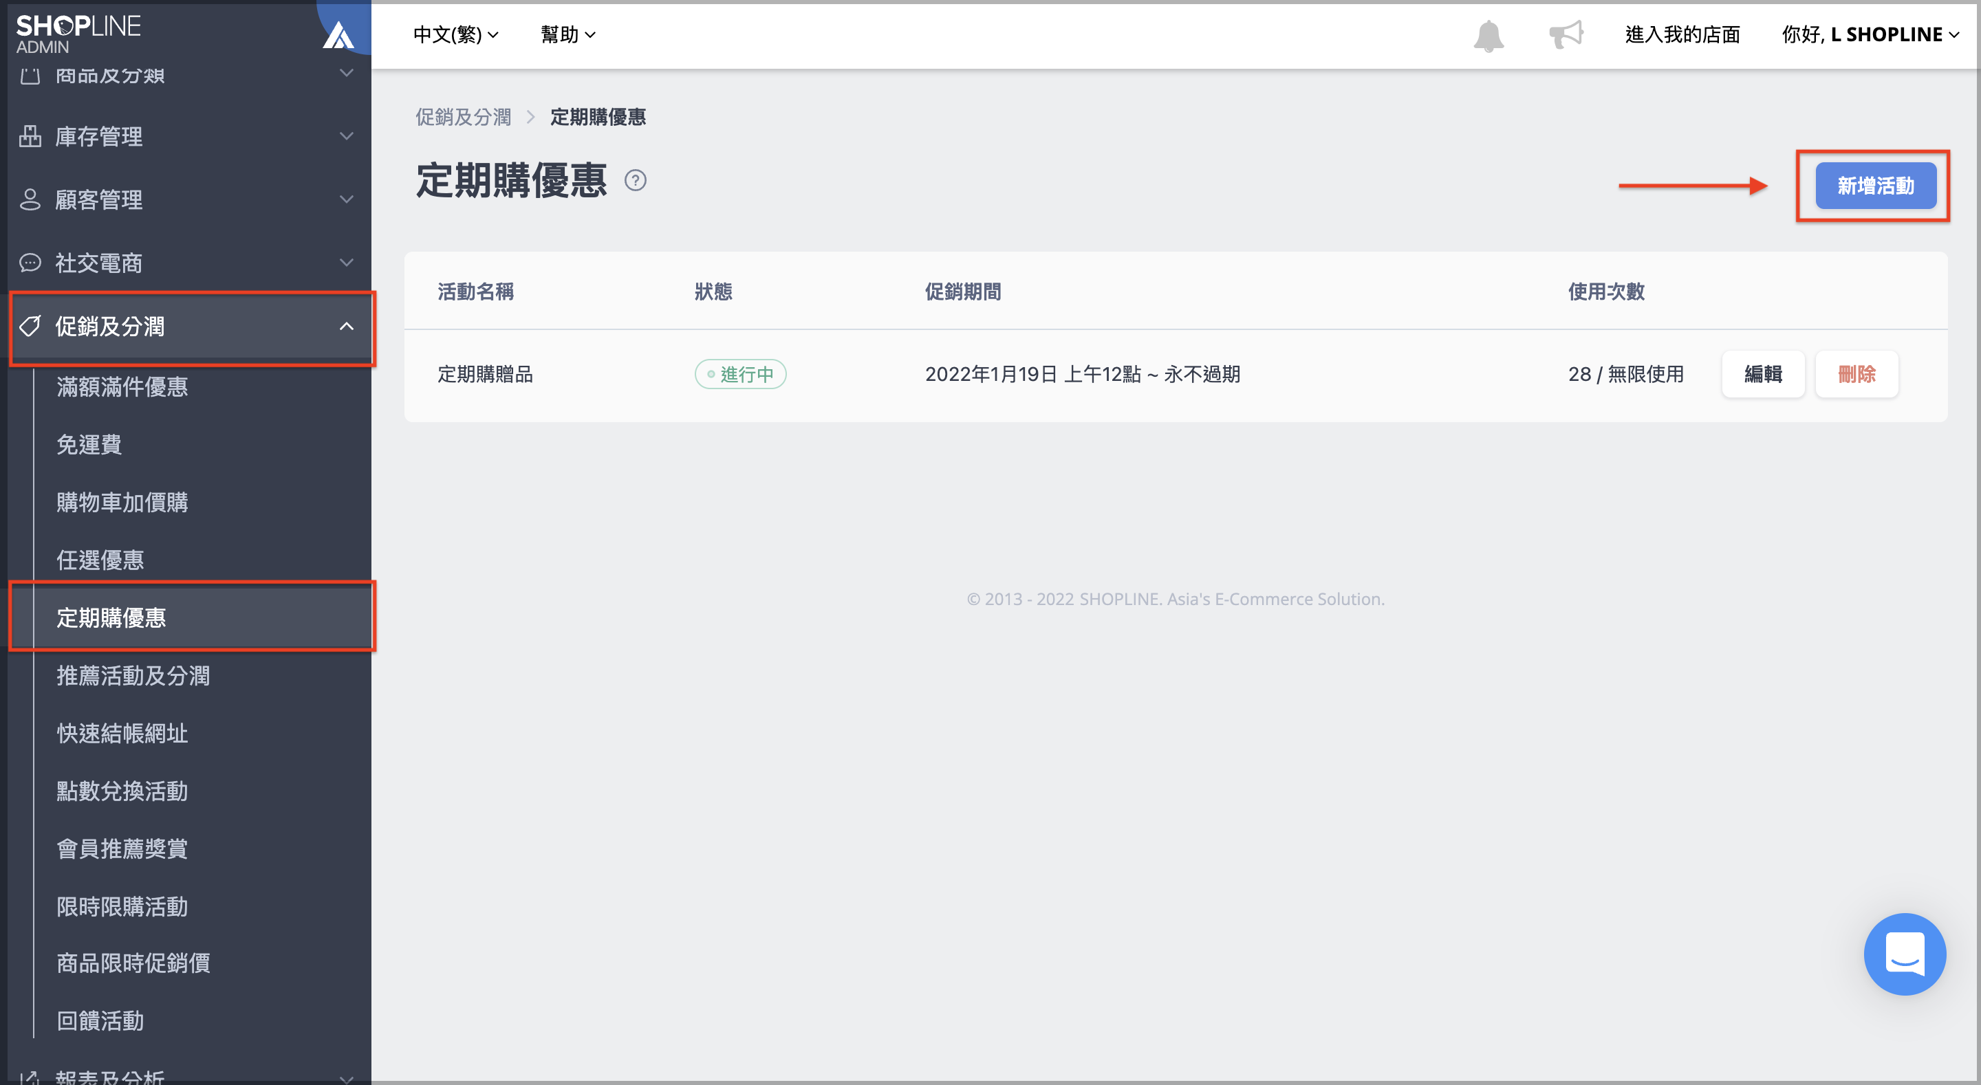The width and height of the screenshot is (1981, 1085).
Task: Expand the 顧客管理 chevron
Action: (347, 200)
